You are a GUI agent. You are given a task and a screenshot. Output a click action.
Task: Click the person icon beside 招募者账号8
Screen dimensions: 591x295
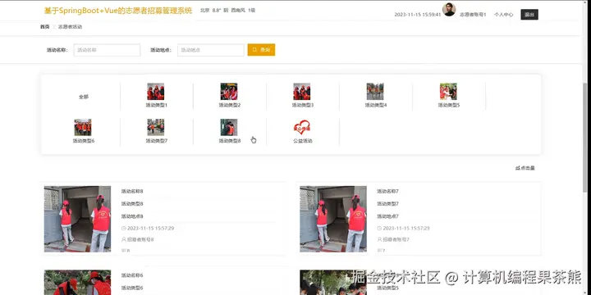124,239
